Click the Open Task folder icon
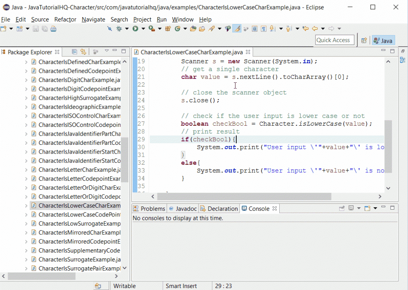Viewport: 408px width, 290px height. point(202,29)
